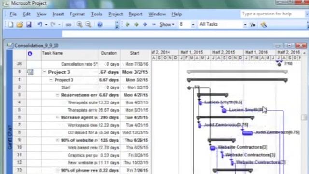309x174 pixels.
Task: Open the Tools menu
Action: tap(97, 14)
